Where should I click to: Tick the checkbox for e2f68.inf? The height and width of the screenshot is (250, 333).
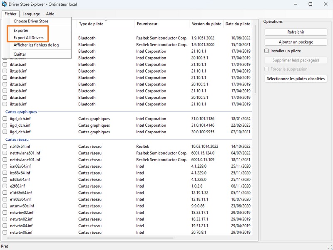coord(5,186)
